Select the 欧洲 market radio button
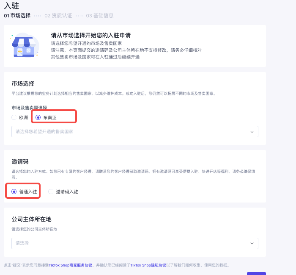 [14, 117]
